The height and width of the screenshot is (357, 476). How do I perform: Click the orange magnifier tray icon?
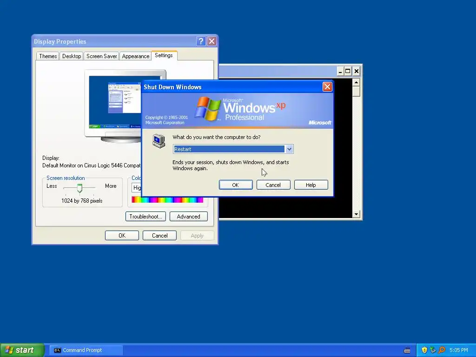pyautogui.click(x=442, y=350)
